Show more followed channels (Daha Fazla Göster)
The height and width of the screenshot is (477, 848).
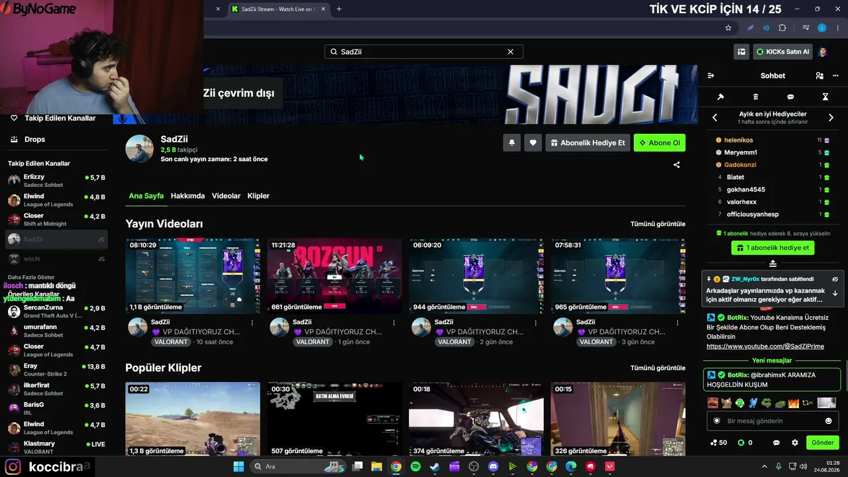[31, 277]
